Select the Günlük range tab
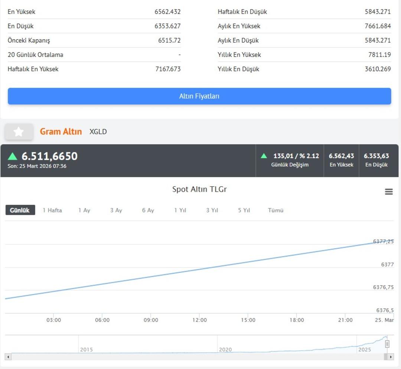 click(20, 210)
